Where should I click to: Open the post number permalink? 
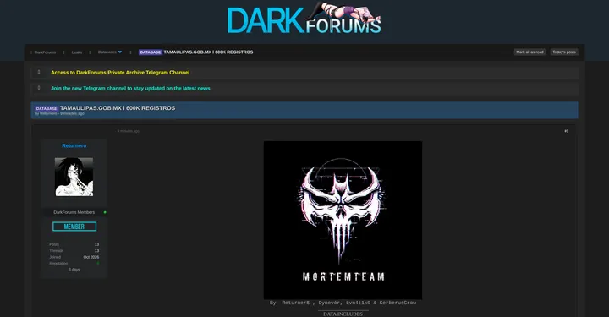click(566, 131)
